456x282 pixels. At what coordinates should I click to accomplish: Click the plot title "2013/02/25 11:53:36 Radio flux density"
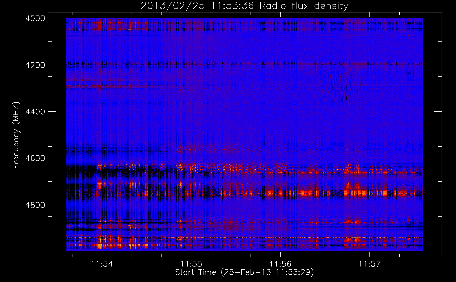pyautogui.click(x=244, y=6)
